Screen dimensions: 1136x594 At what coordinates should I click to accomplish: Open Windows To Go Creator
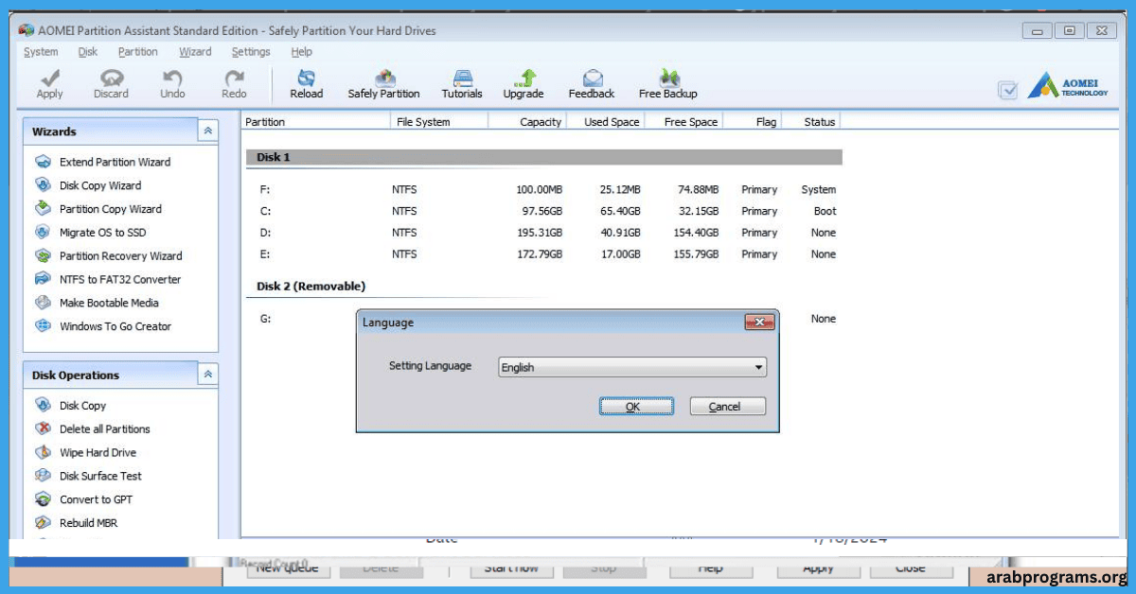point(115,327)
